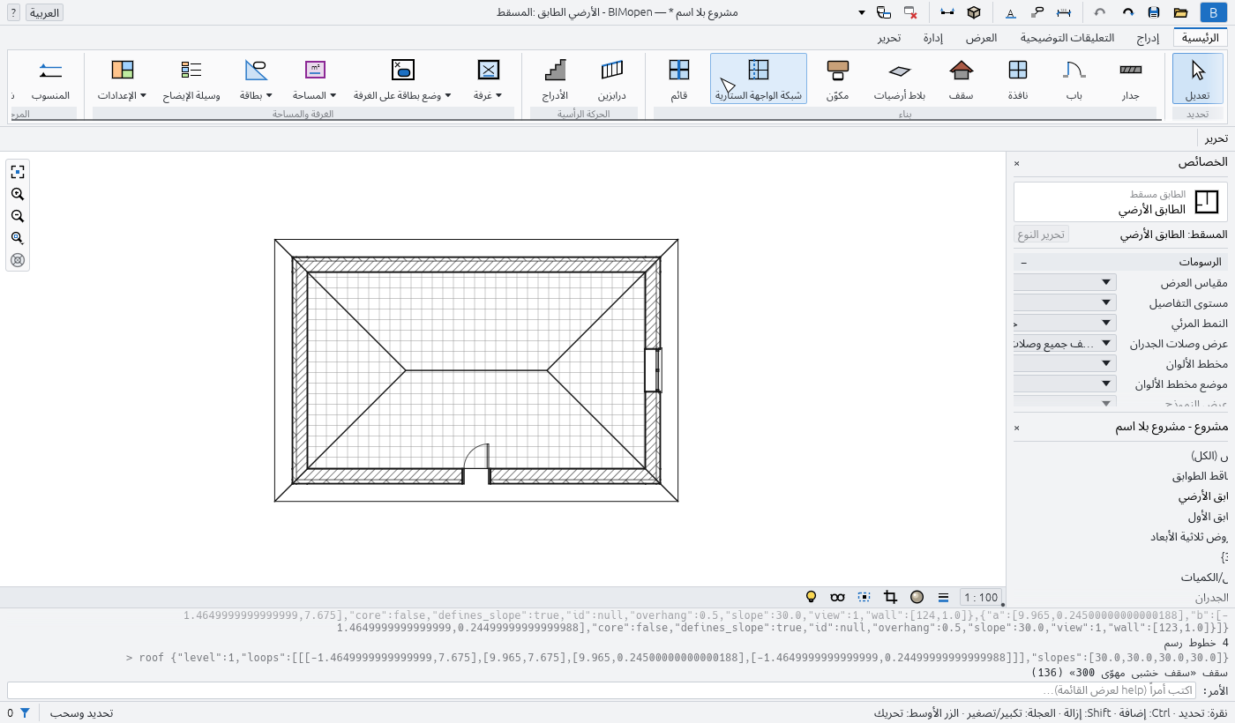1235x723 pixels.
Task: Click the zoom-to-fit icon in canvas toolbar
Action: tap(17, 172)
